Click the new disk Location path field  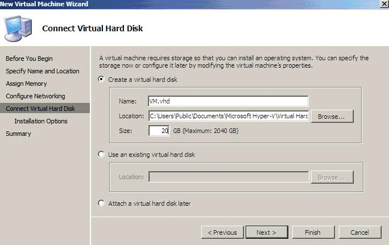click(x=228, y=116)
